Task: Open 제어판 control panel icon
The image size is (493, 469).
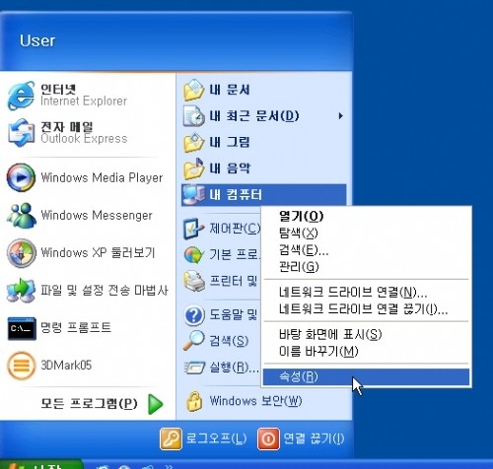Action: 194,229
